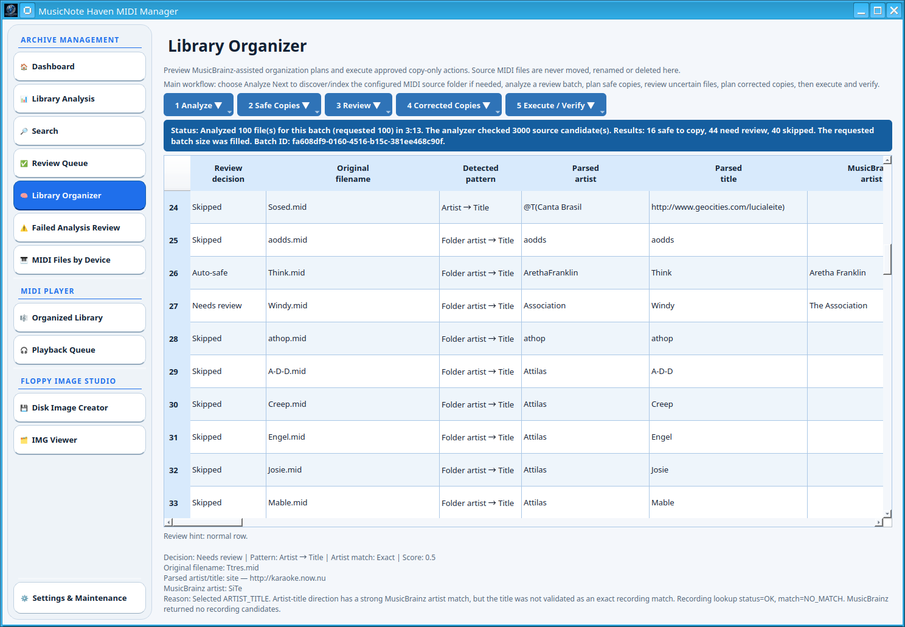This screenshot has width=905, height=627.
Task: Open MIDI Files by Device
Action: point(80,260)
